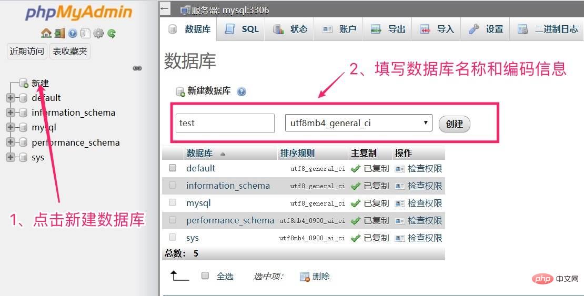Check the performance_schema row checkbox

pyautogui.click(x=173, y=220)
